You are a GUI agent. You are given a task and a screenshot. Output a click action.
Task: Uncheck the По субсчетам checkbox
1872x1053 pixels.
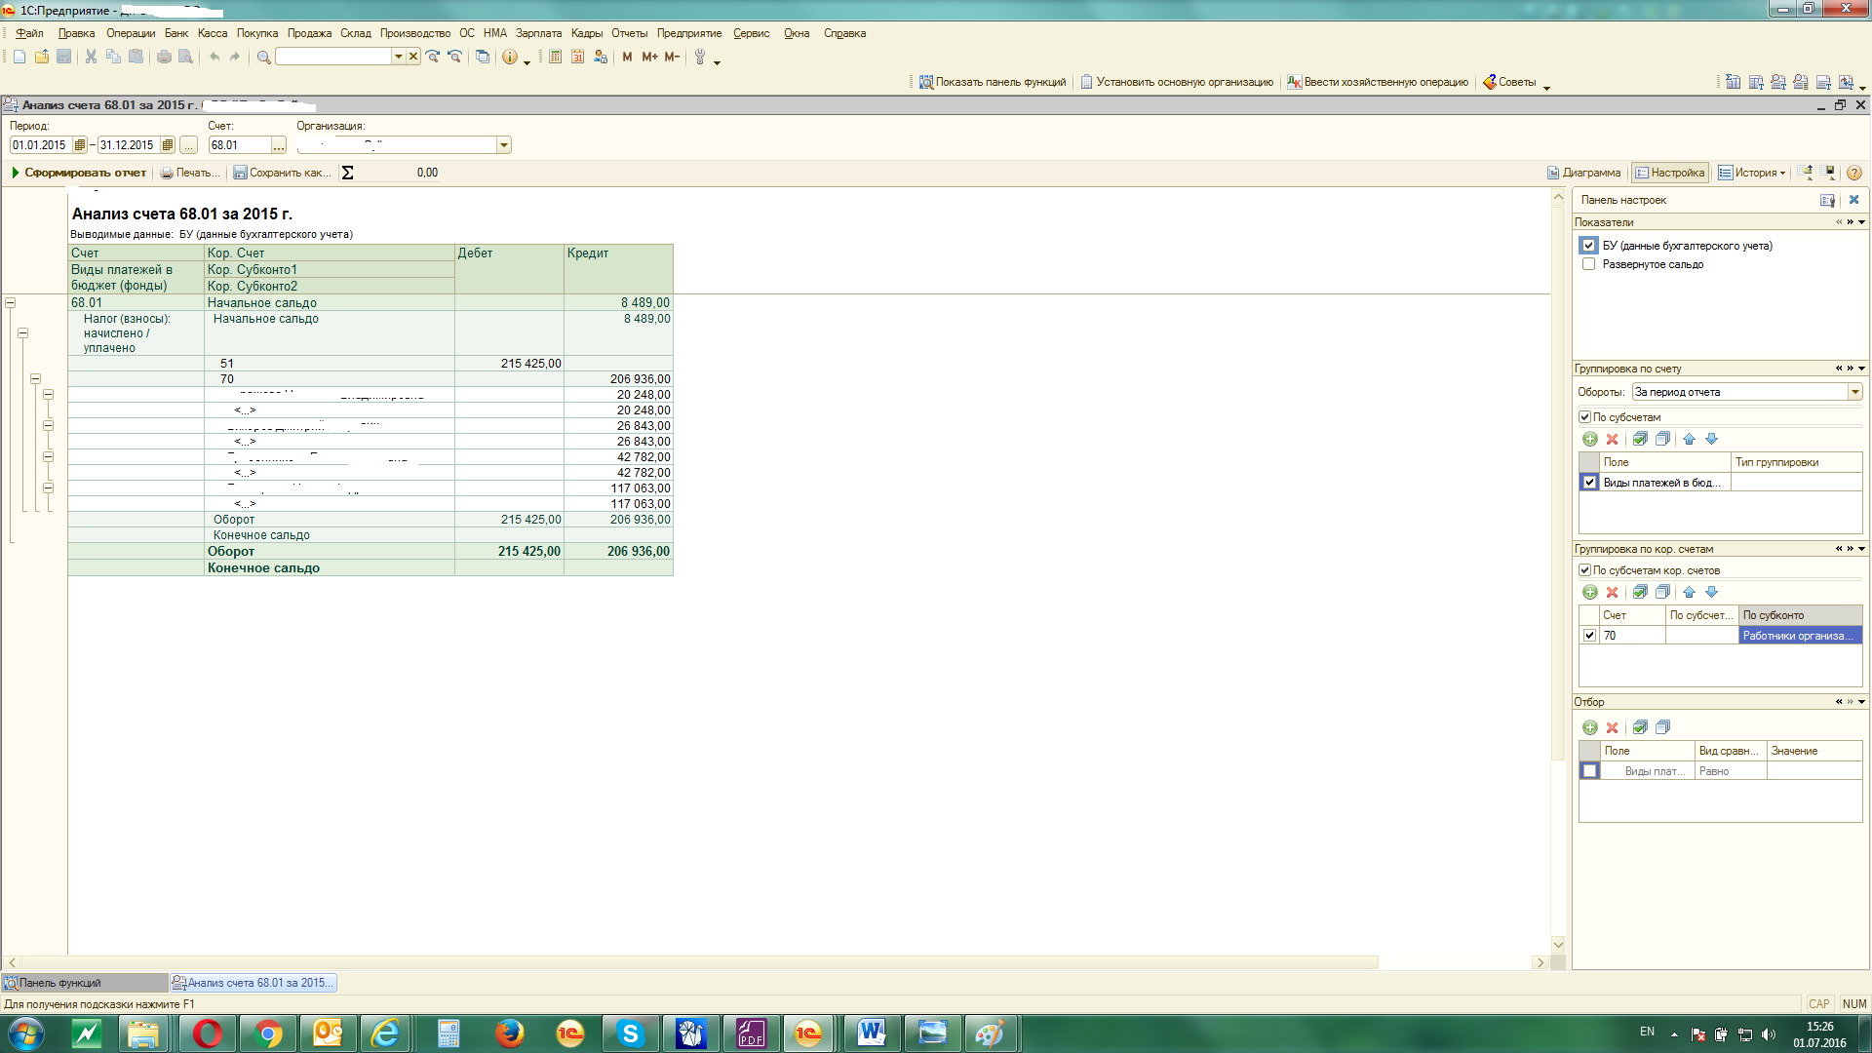(x=1584, y=417)
